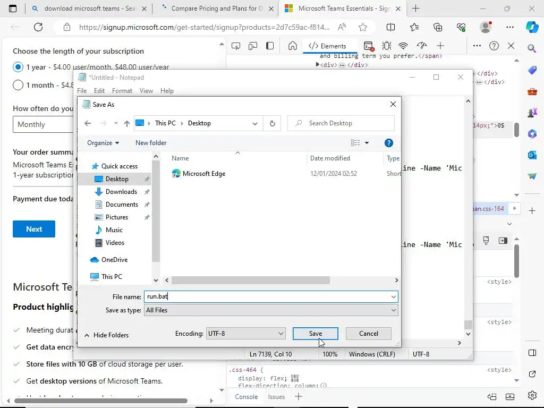The height and width of the screenshot is (408, 544).
Task: Toggle DevTools device emulation icon
Action: [x=253, y=46]
